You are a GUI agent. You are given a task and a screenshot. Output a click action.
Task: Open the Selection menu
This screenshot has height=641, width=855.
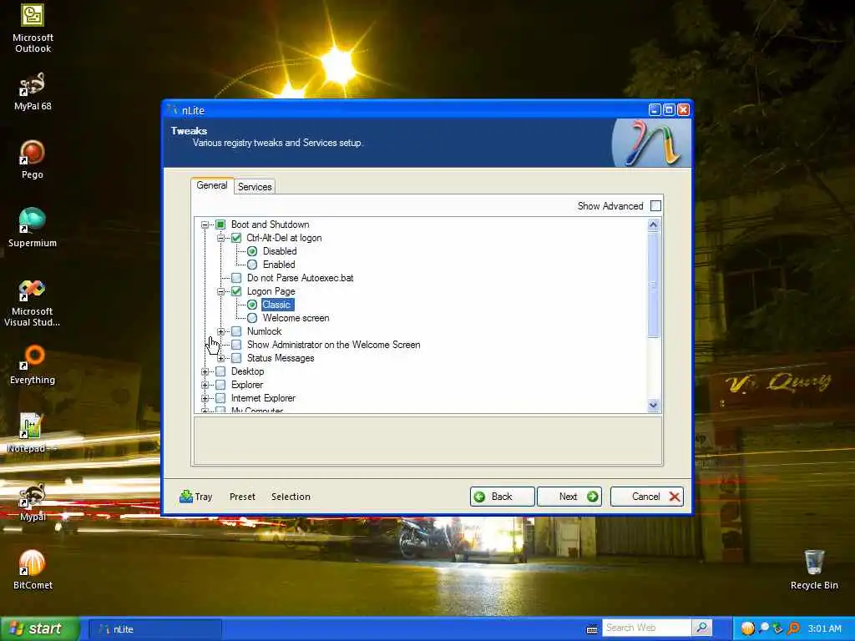point(291,497)
